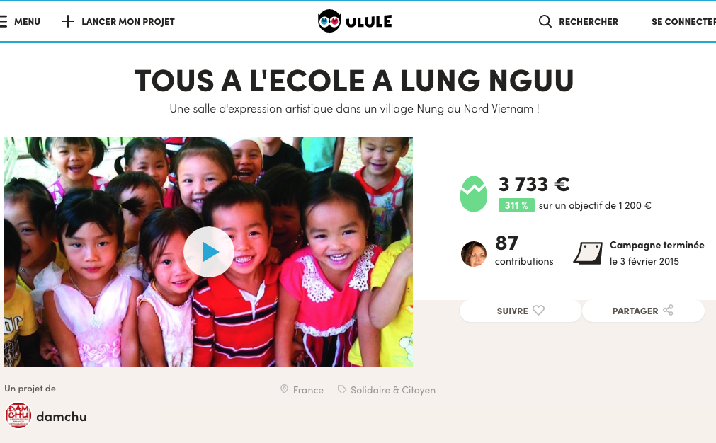This screenshot has height=443, width=716.
Task: Open the hamburger MENU icon
Action: pyautogui.click(x=4, y=21)
